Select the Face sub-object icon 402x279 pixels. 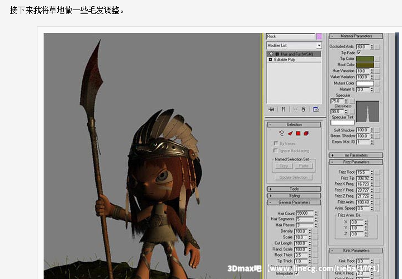click(x=290, y=133)
